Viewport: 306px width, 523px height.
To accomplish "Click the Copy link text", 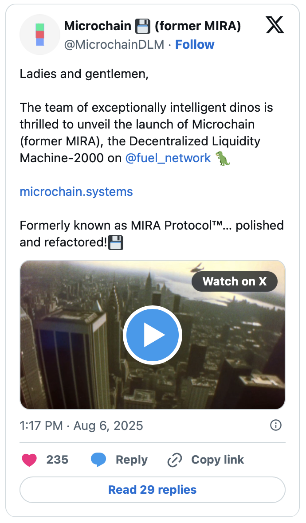I will coord(217,460).
